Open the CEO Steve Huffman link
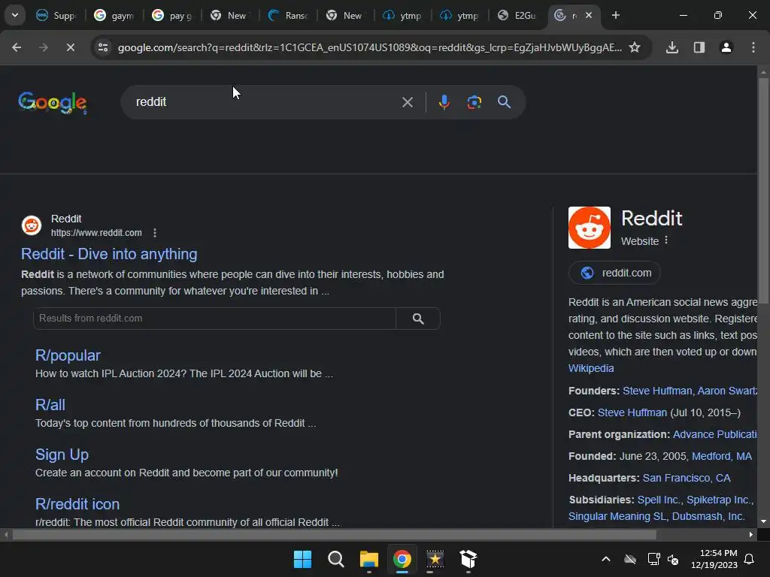 [632, 412]
